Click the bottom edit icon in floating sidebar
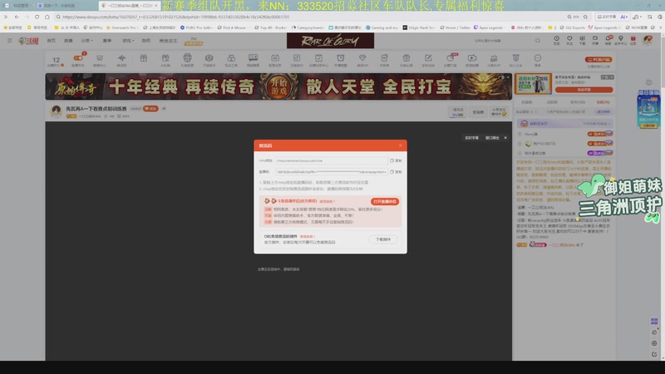This screenshot has height=374, width=665. [654, 354]
